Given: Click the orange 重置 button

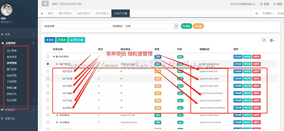Looking at the screenshot, I should point(198,26).
